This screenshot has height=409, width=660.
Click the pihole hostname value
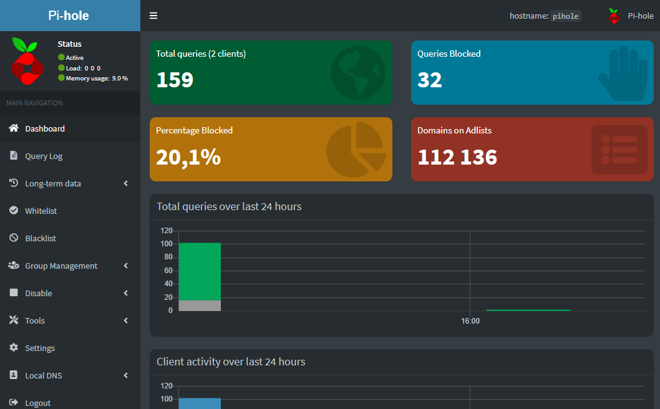565,16
